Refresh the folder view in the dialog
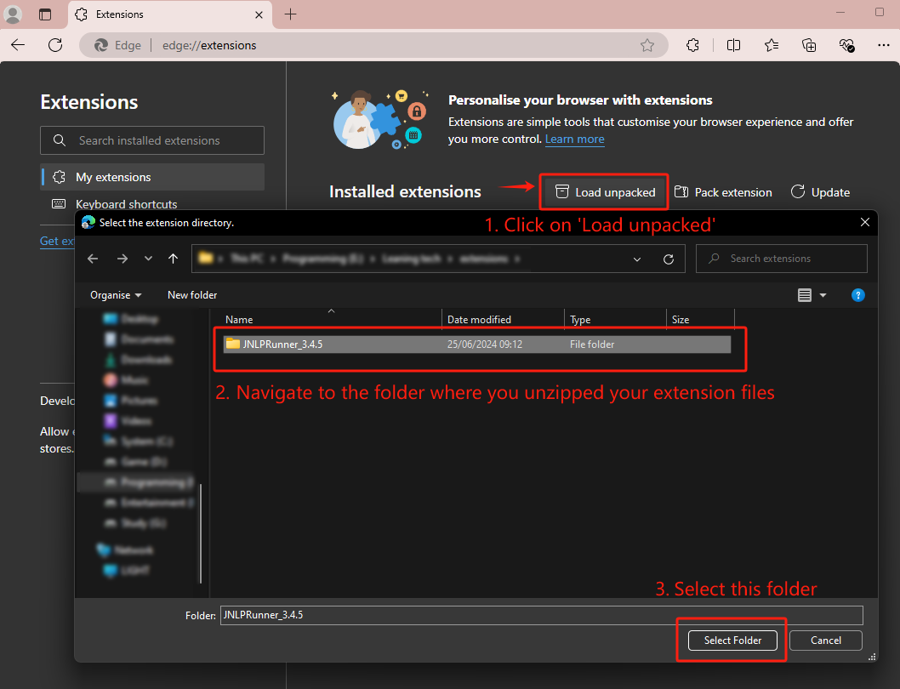Screen dimensions: 900x689 coord(669,259)
